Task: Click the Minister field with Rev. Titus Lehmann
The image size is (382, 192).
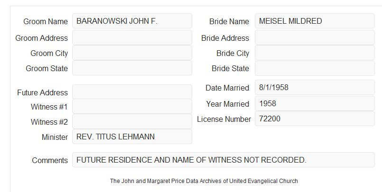Action: click(132, 137)
